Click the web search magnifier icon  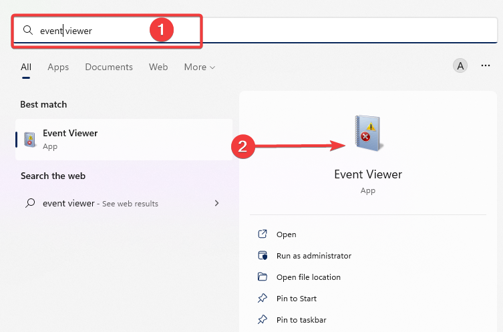[x=30, y=203]
